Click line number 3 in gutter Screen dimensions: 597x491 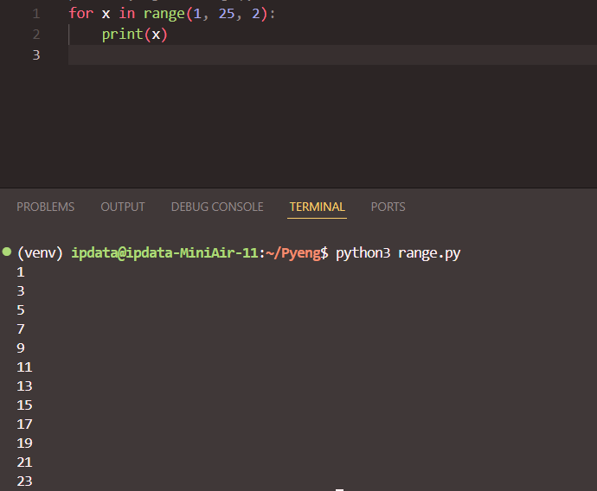36,55
